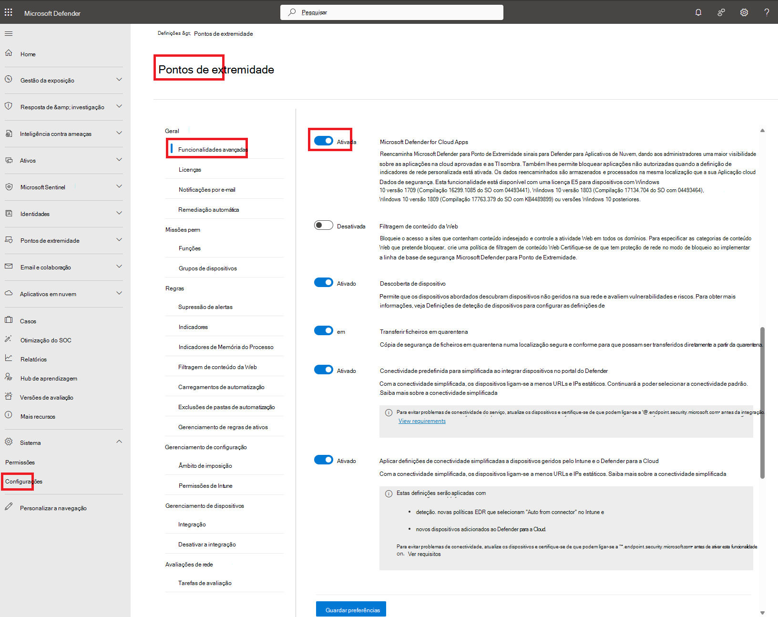Open the app launcher waffle icon
The width and height of the screenshot is (778, 617).
(9, 12)
